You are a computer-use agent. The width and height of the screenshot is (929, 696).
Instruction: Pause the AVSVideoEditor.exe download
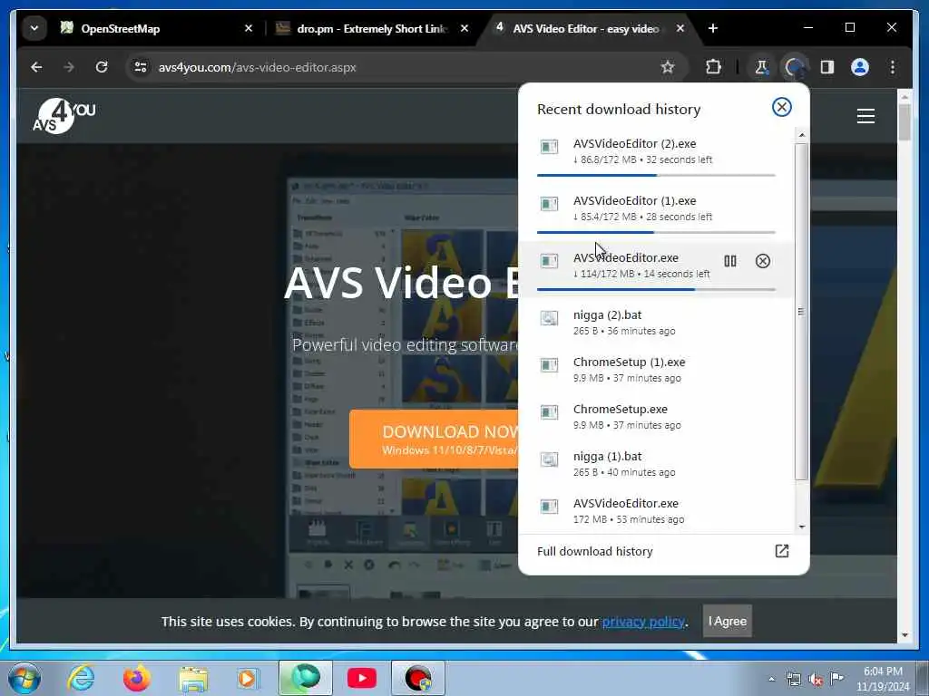tap(730, 261)
